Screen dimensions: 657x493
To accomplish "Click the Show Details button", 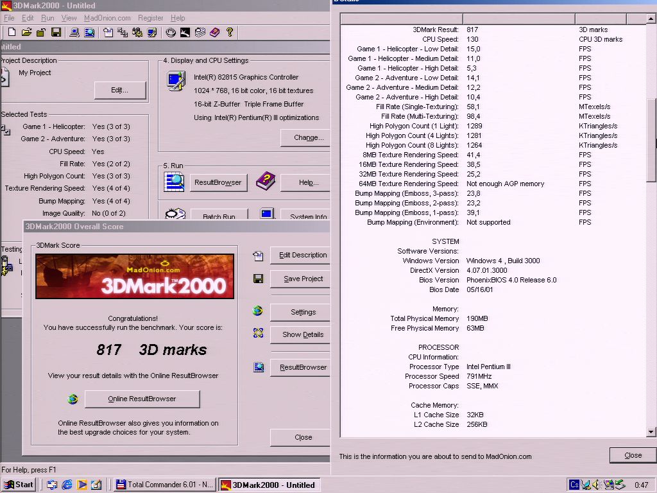I will click(x=300, y=334).
